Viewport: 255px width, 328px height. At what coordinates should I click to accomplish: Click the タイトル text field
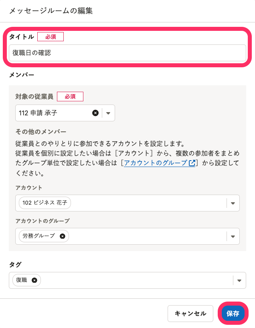click(127, 53)
